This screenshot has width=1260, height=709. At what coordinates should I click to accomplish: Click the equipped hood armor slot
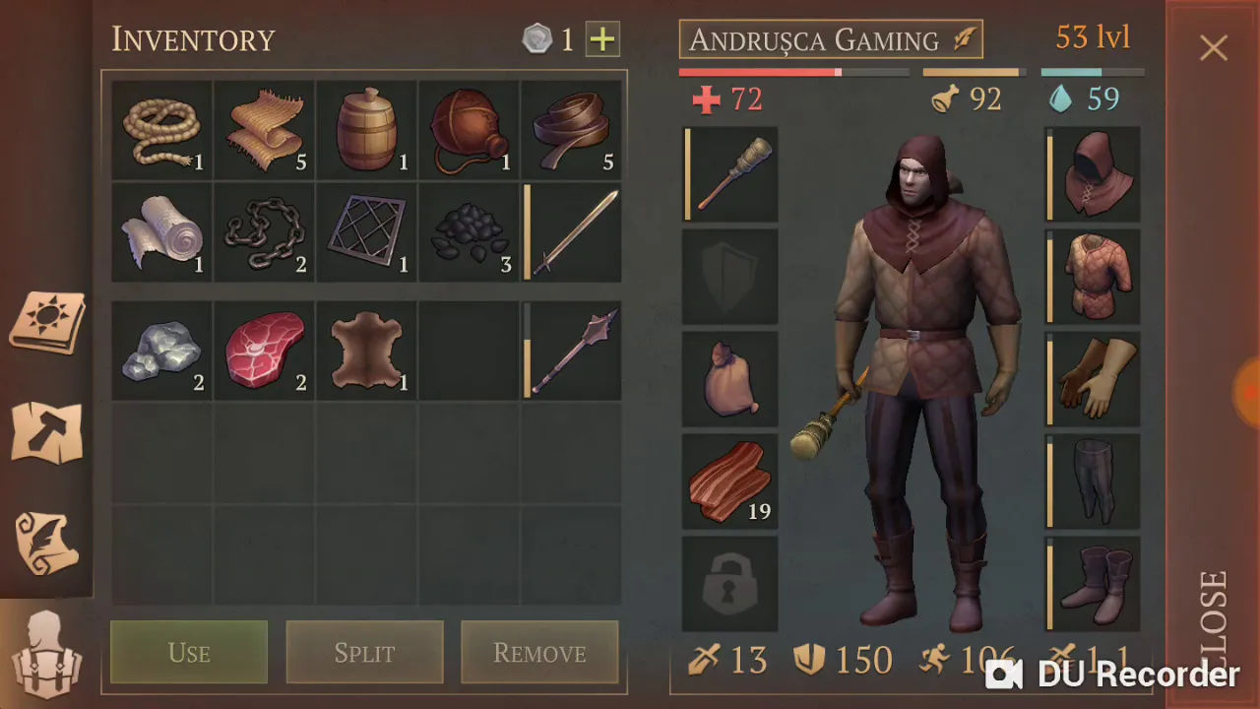[x=1094, y=174]
